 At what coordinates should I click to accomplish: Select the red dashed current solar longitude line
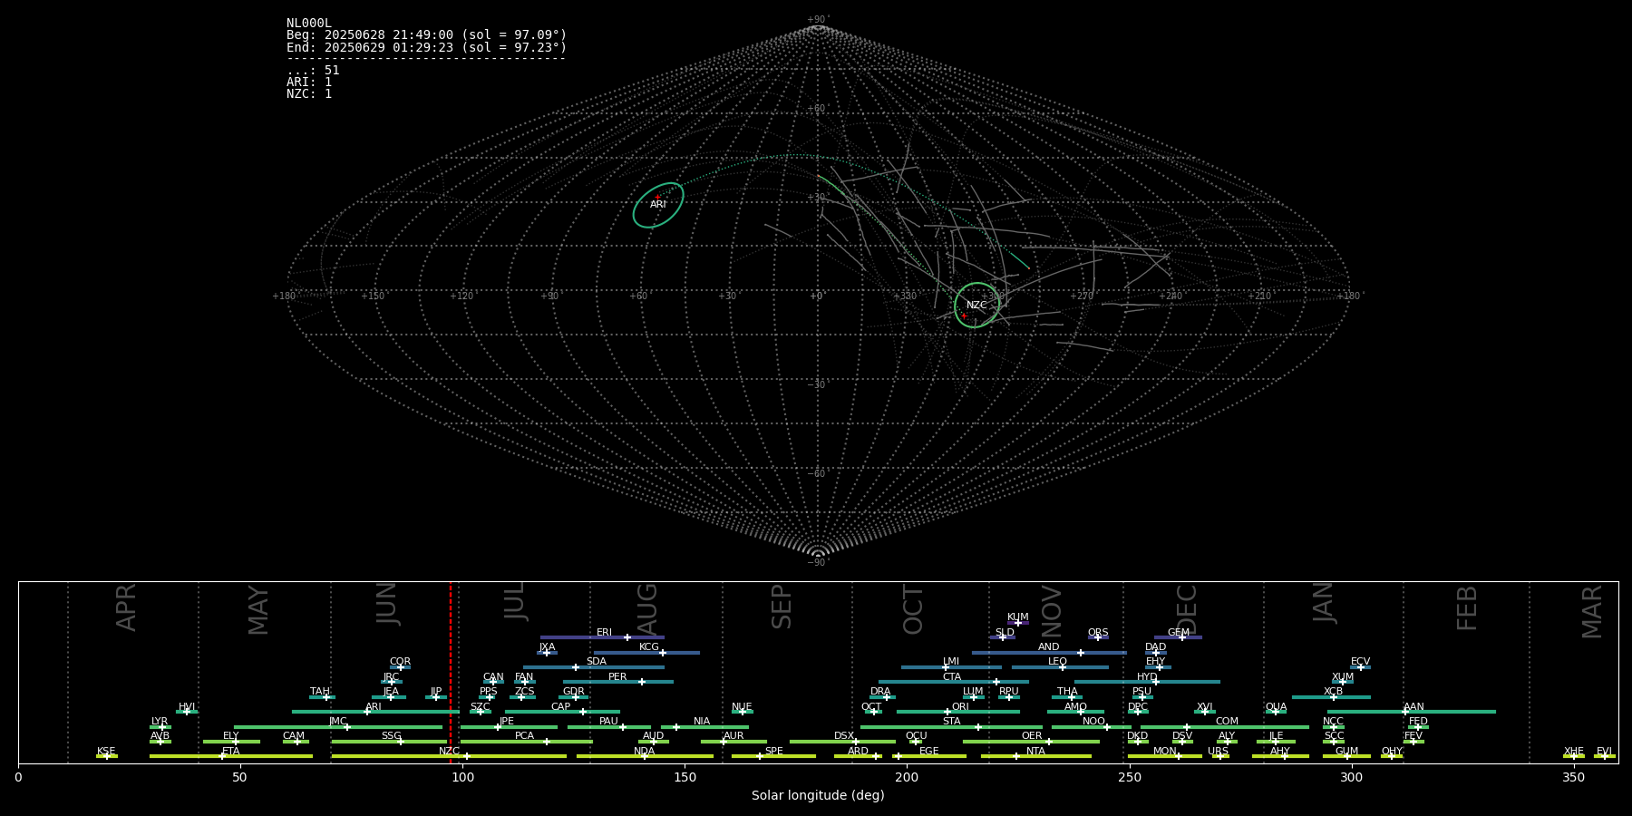(451, 672)
